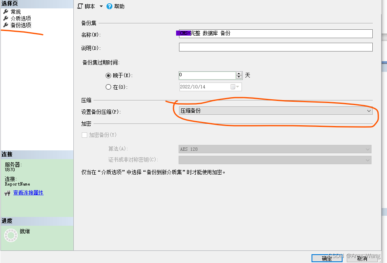
Task: Click the wrench icon next to 常规
Action: point(6,11)
